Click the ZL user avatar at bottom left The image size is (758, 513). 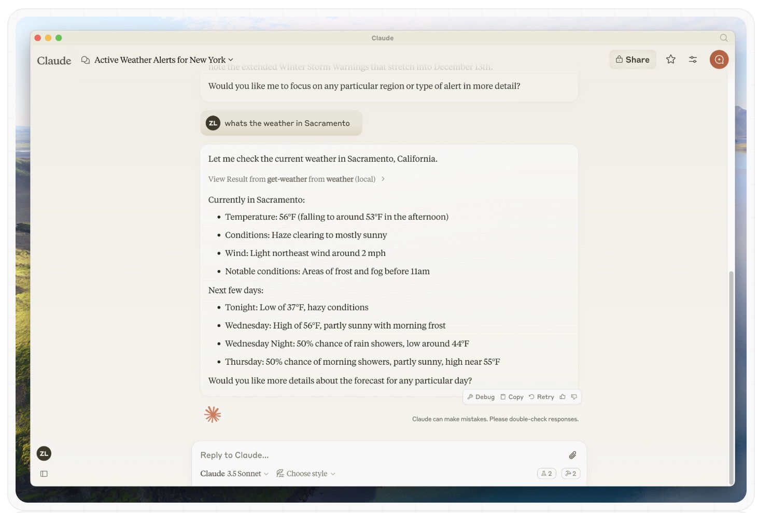(44, 453)
